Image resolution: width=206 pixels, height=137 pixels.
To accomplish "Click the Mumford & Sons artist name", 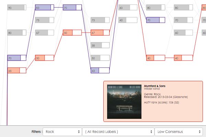I will [x=154, y=86].
